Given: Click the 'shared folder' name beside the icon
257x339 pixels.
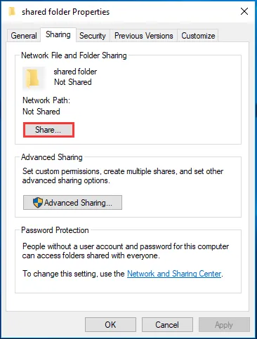Looking at the screenshot, I should coord(75,72).
